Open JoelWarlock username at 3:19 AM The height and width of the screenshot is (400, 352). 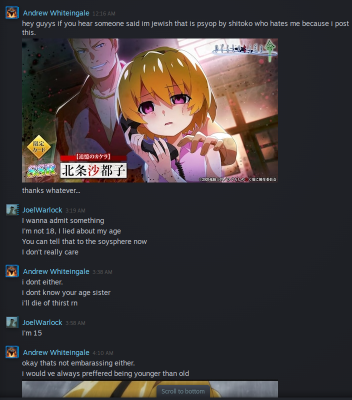point(42,210)
